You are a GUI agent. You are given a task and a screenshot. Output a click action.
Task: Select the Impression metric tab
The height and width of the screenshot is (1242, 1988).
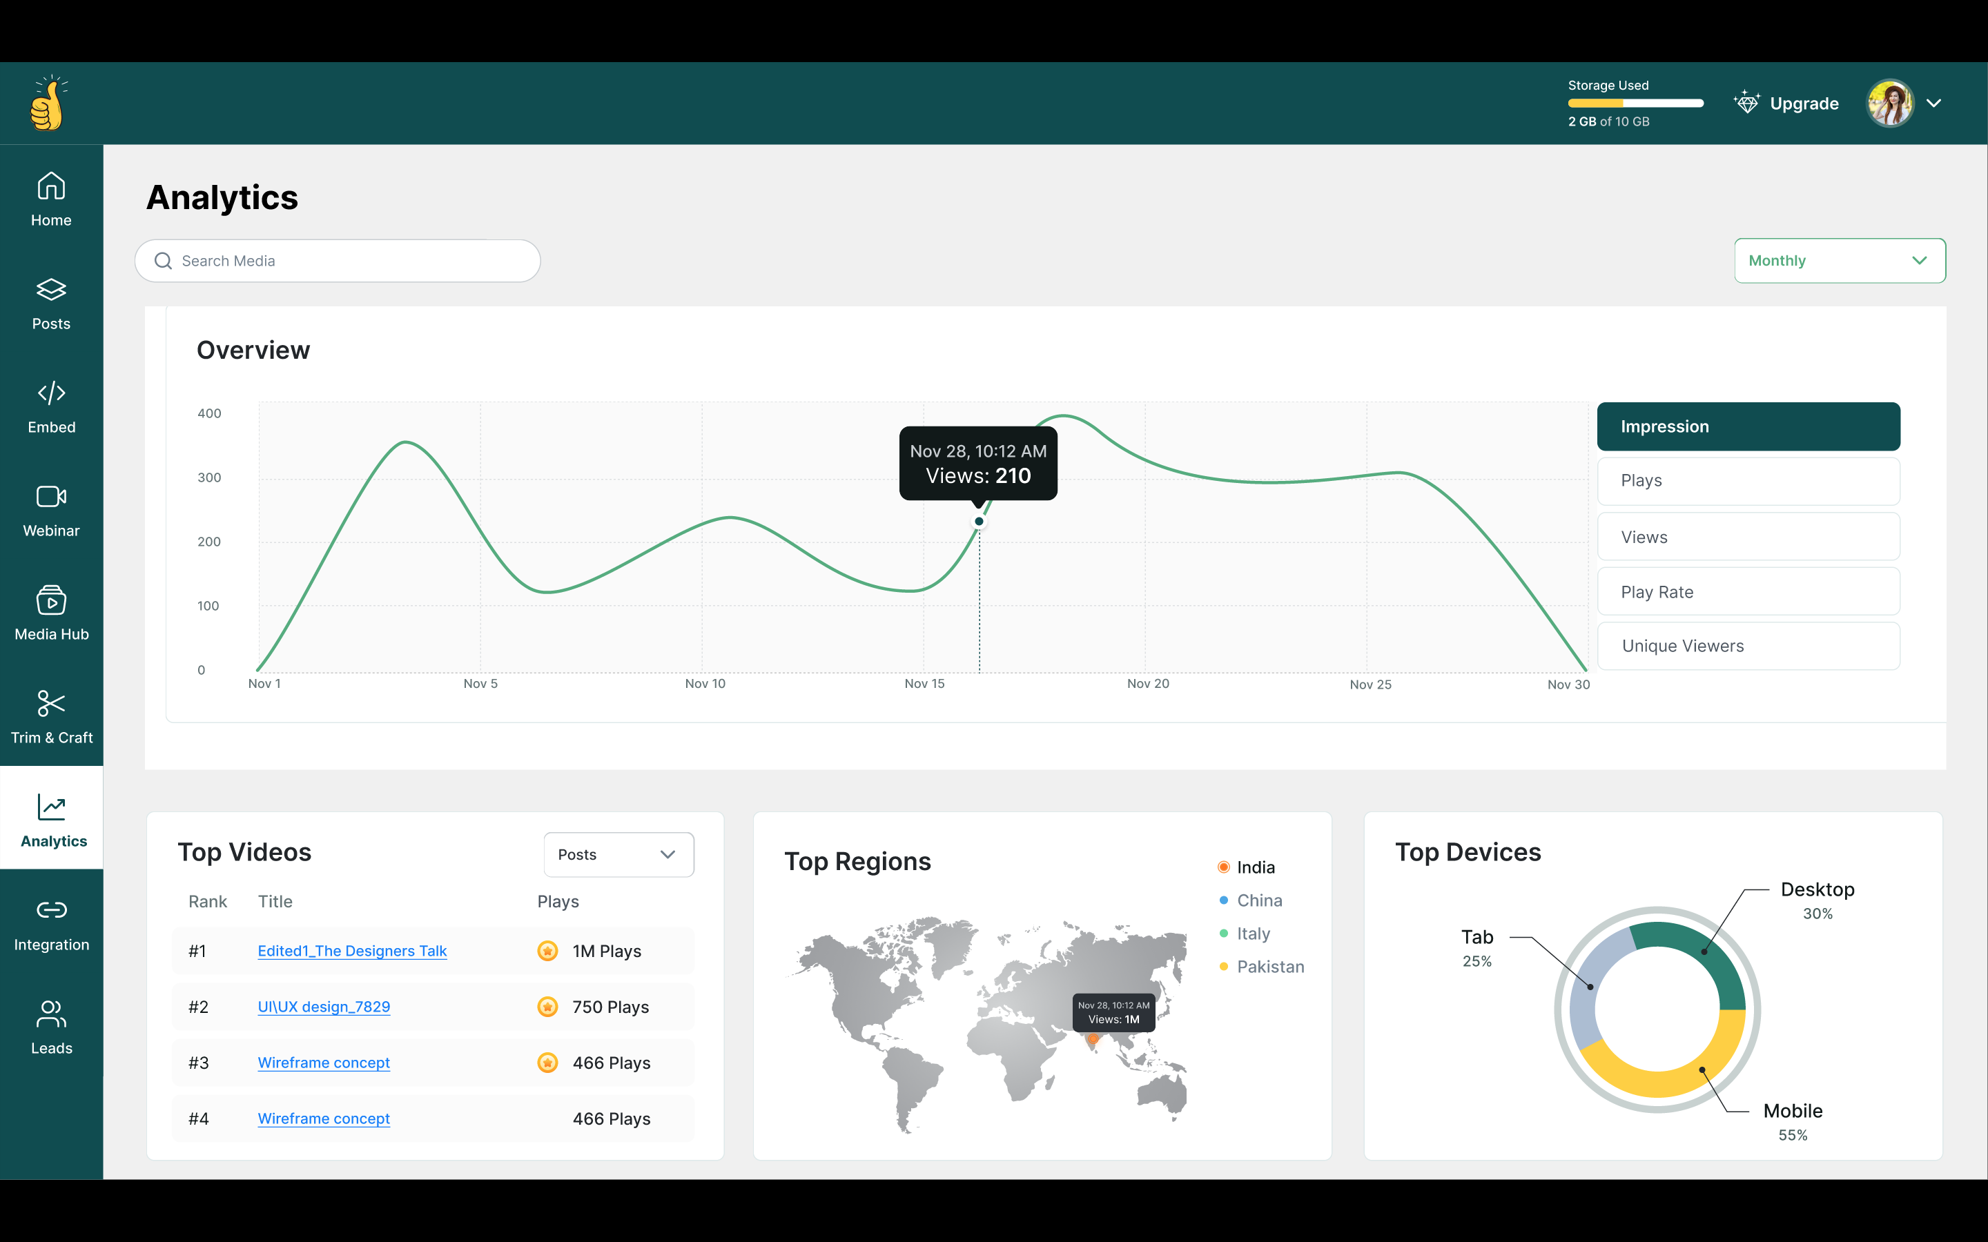click(x=1748, y=426)
